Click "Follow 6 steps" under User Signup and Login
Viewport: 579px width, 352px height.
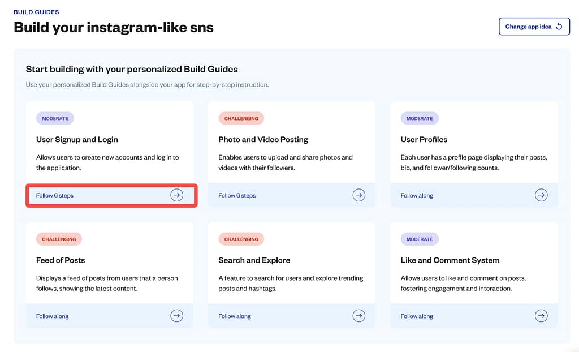pos(55,196)
